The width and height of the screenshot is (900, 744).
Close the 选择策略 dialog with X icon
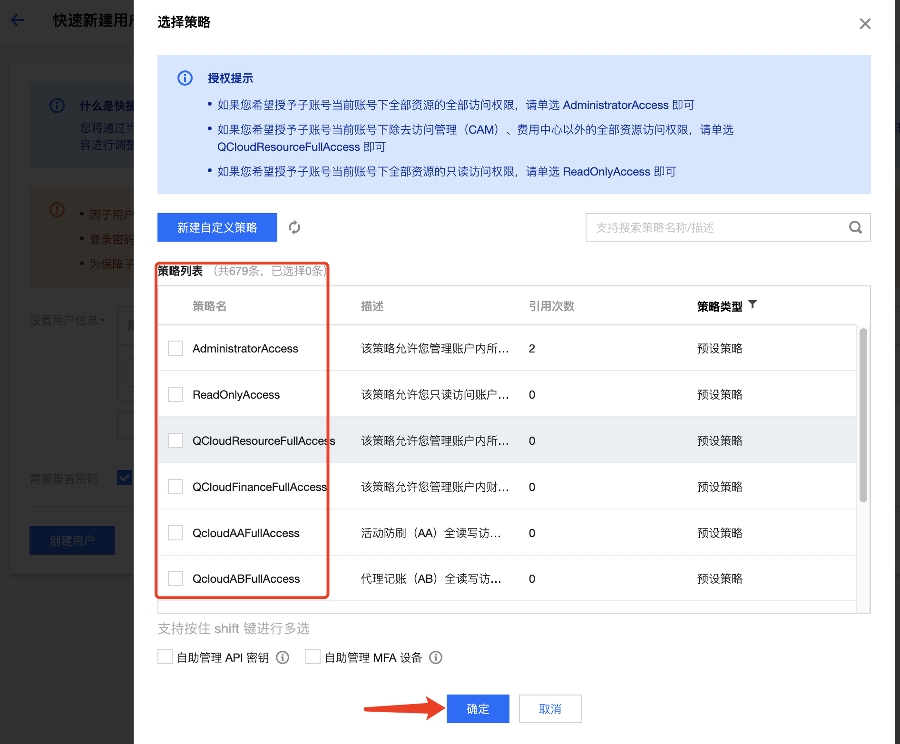[865, 24]
